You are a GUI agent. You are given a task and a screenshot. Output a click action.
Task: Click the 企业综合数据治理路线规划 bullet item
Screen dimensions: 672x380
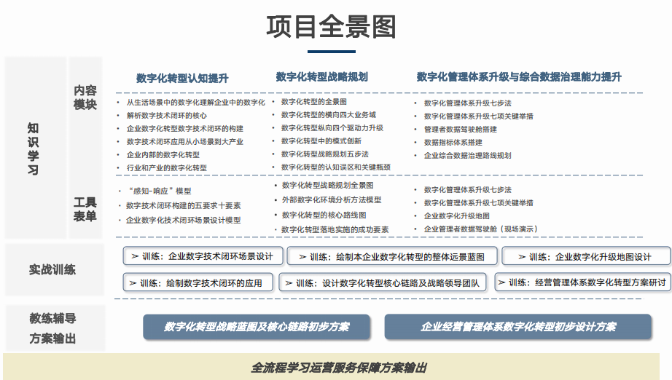[467, 155]
